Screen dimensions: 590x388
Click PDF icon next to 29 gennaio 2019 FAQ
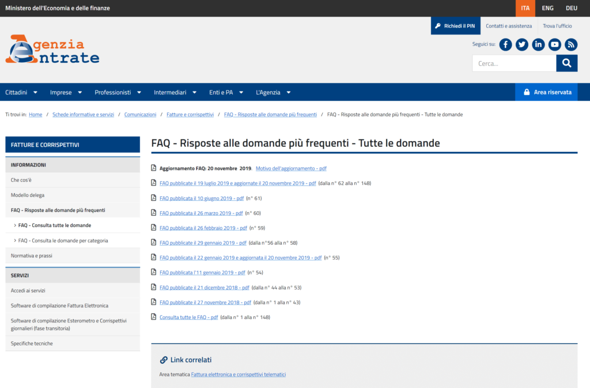tap(153, 242)
